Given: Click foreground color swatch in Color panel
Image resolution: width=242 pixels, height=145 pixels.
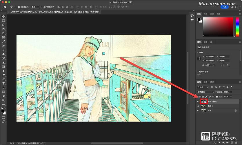Looking at the screenshot, I should (199, 19).
